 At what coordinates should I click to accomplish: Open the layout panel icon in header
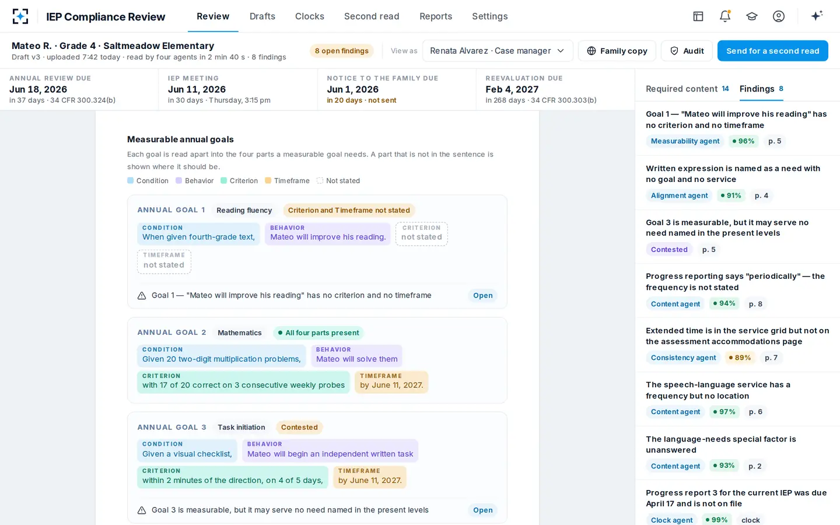click(x=698, y=16)
